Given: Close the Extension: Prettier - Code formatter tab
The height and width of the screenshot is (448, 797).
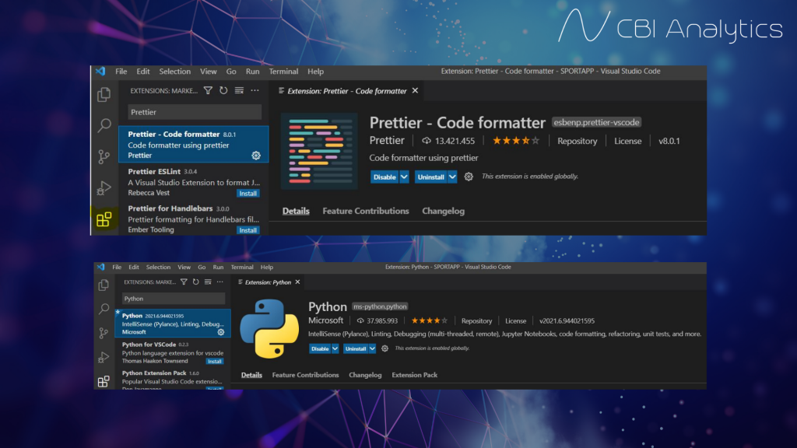Looking at the screenshot, I should click(416, 90).
